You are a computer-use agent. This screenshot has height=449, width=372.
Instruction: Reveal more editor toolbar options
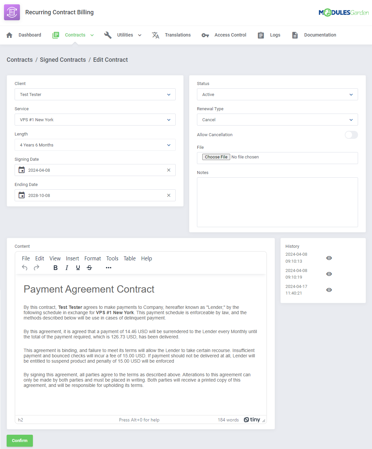coord(109,268)
